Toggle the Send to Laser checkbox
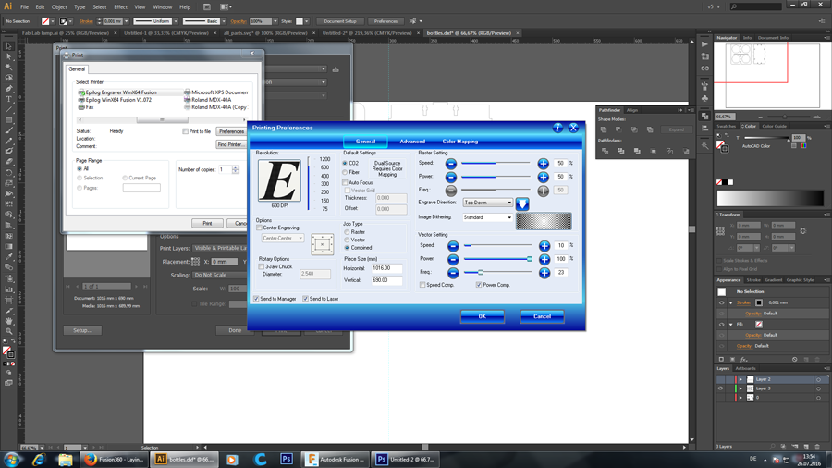Viewport: 832px width, 468px height. (x=306, y=299)
